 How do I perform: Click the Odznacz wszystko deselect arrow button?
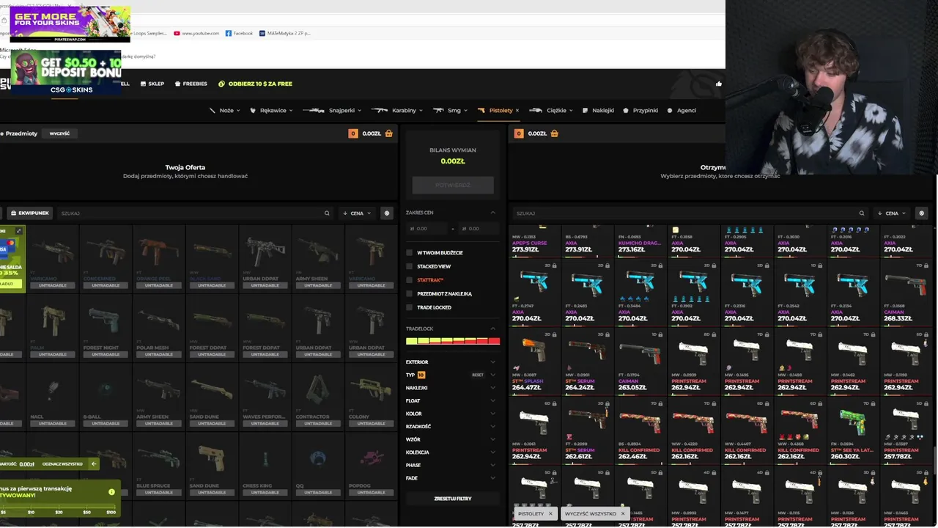[x=93, y=463]
